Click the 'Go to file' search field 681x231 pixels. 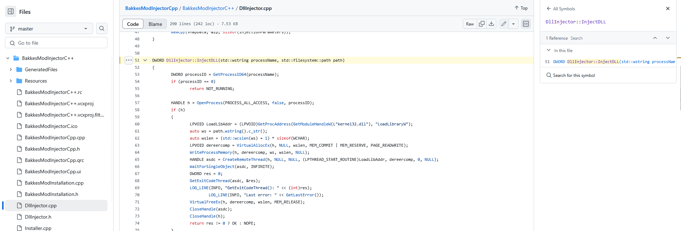(x=56, y=43)
